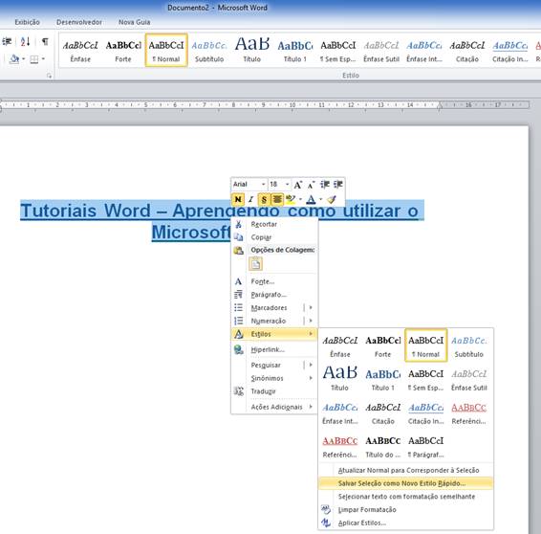
Task: Toggle Italic in the mini toolbar
Action: click(250, 199)
